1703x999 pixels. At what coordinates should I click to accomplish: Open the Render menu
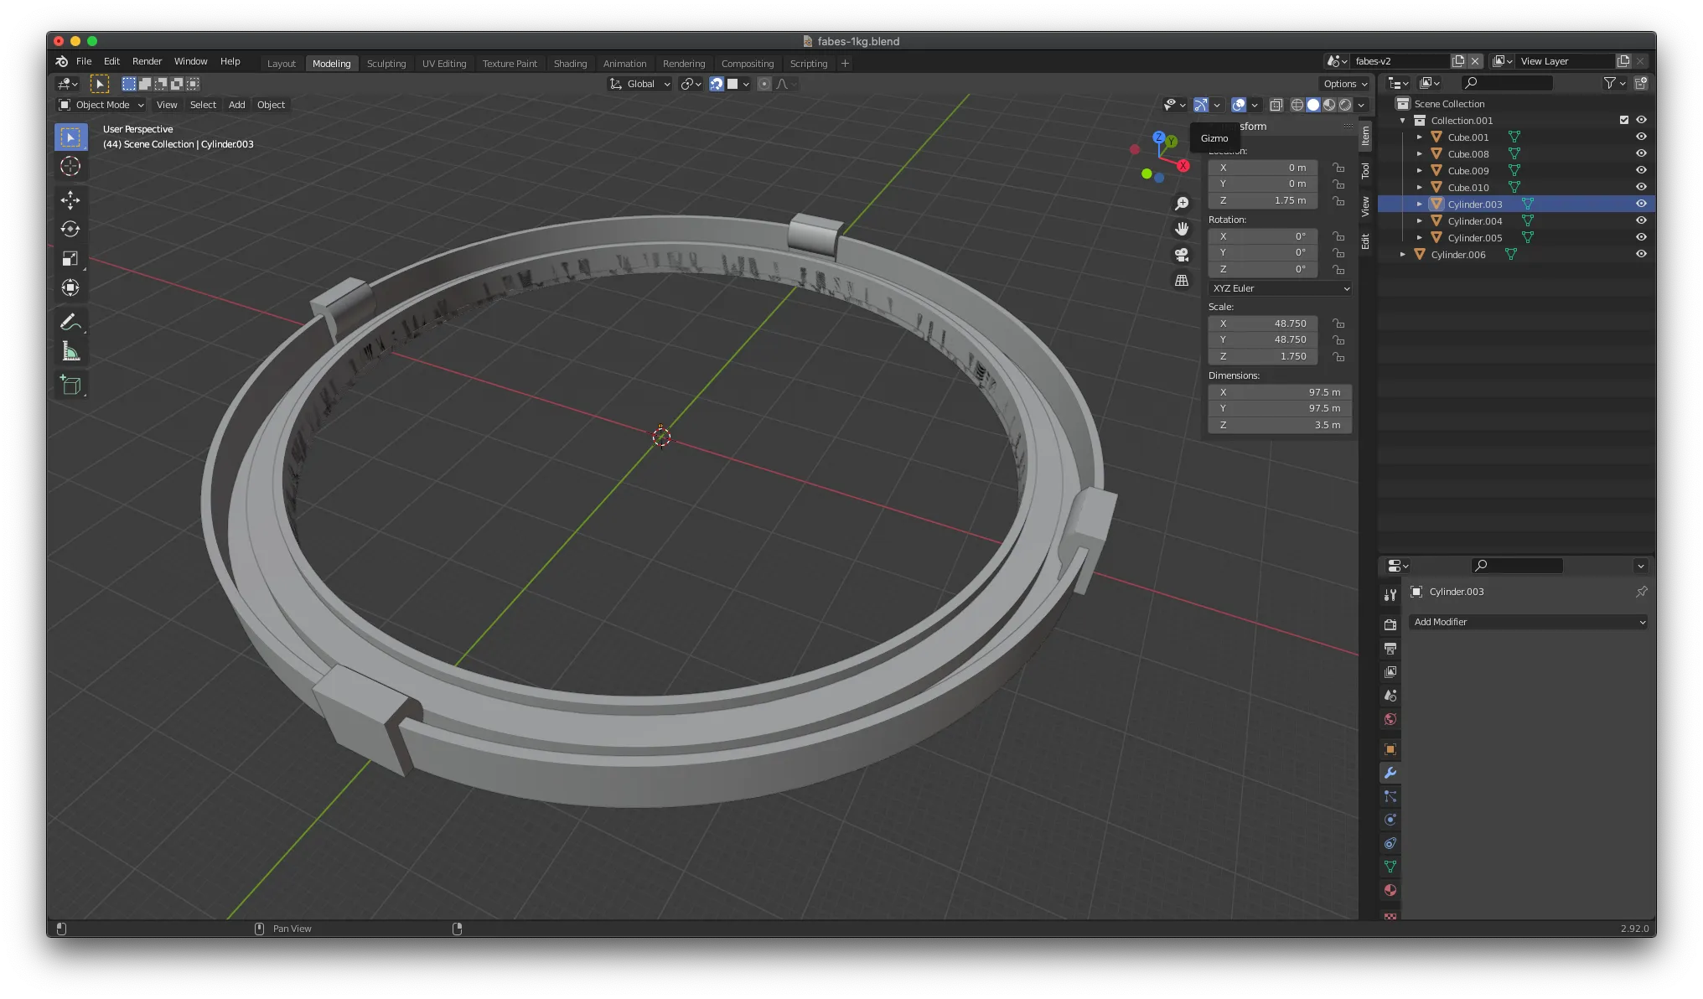[147, 61]
